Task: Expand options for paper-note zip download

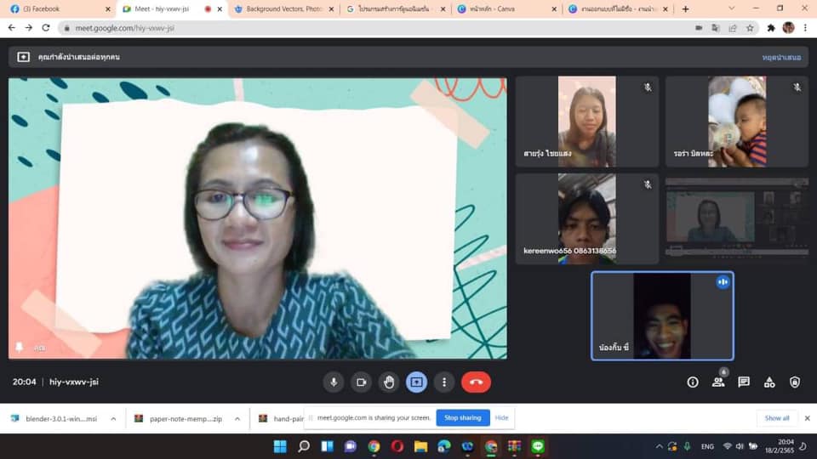Action: point(237,418)
